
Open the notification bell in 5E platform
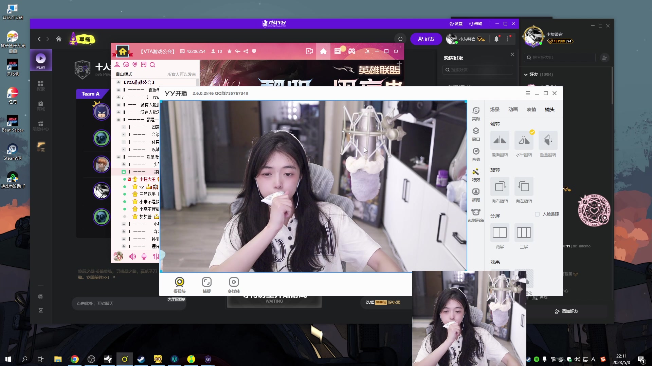(x=496, y=39)
